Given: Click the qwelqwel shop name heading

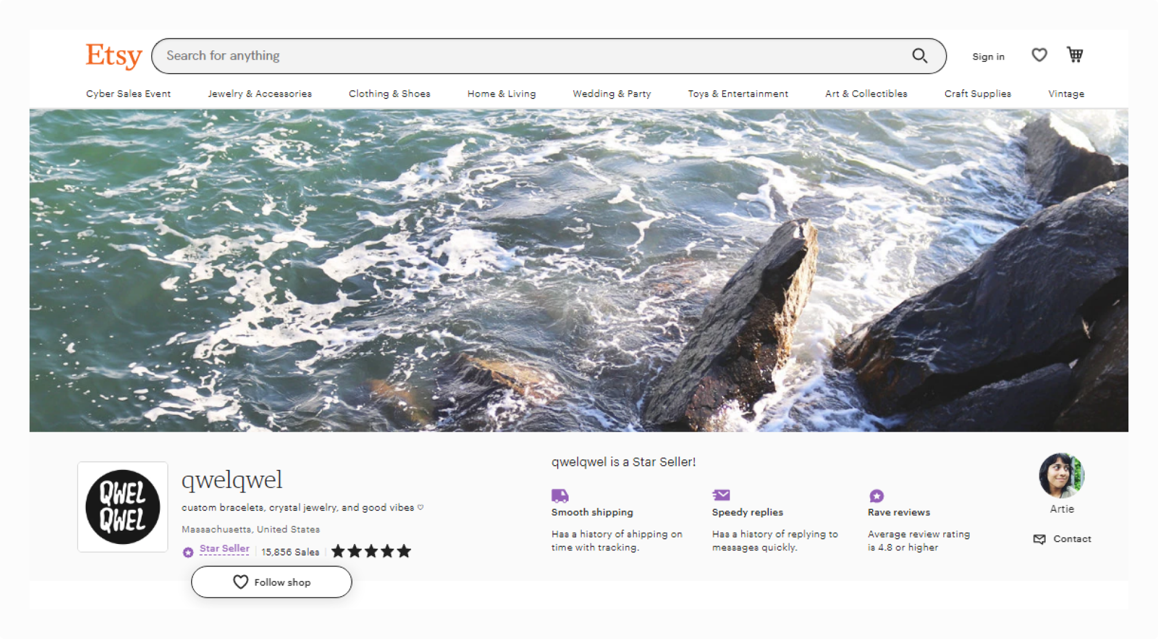Looking at the screenshot, I should point(232,480).
